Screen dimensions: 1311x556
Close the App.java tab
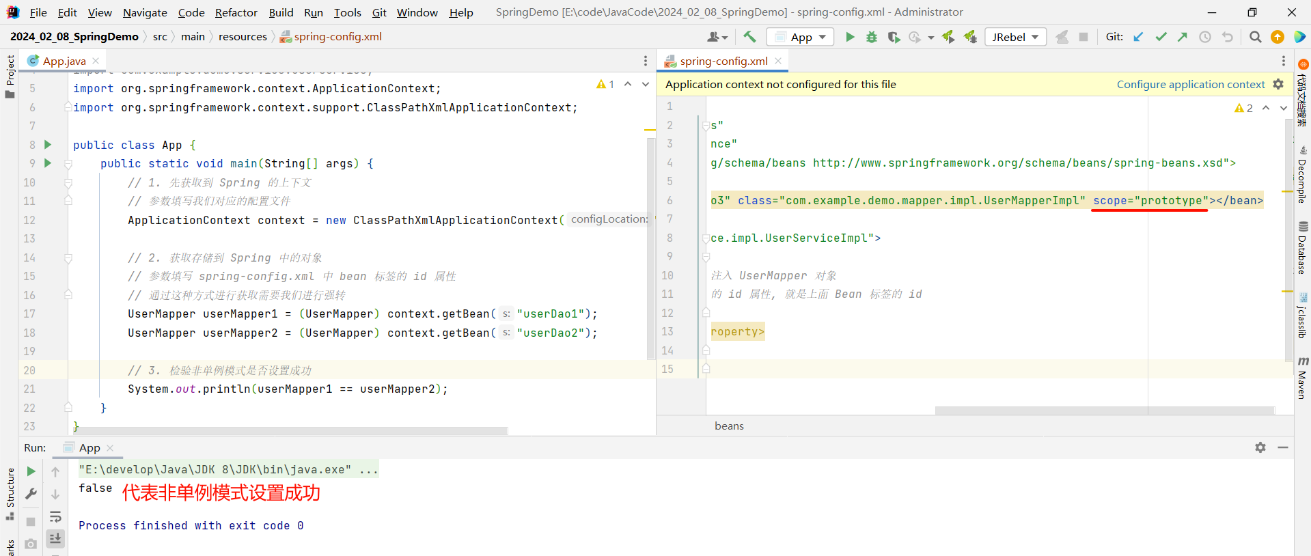(x=96, y=61)
